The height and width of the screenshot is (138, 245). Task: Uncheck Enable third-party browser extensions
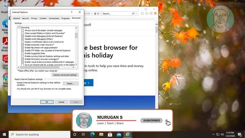click(x=23, y=59)
